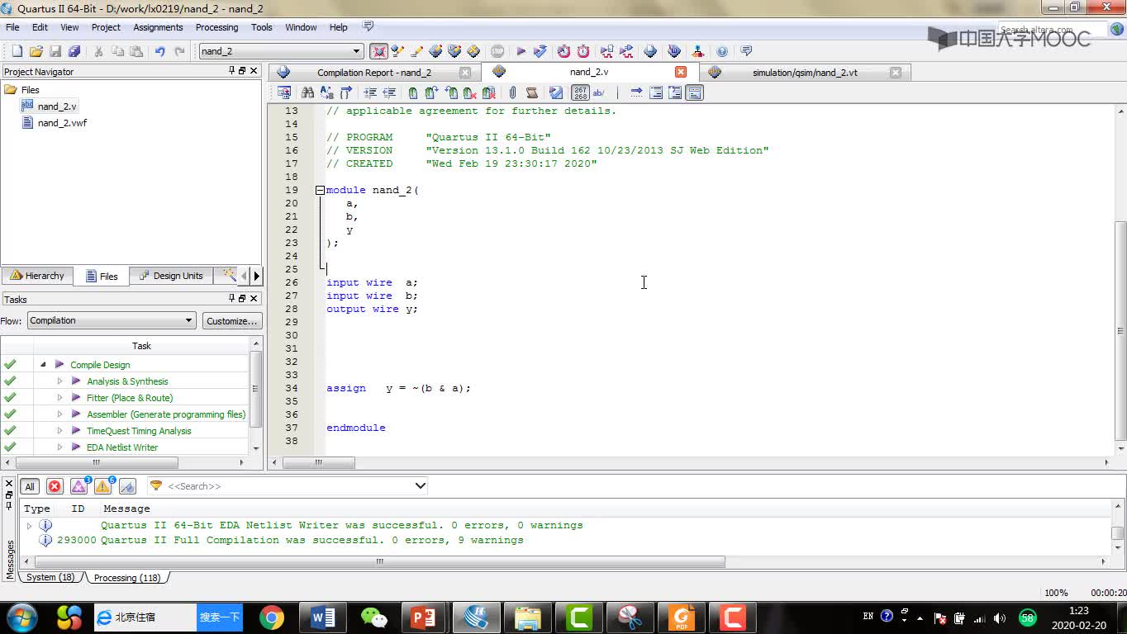Switch to Compilation Report - nand_2 tab
Screen dimensions: 1127x634
point(374,73)
